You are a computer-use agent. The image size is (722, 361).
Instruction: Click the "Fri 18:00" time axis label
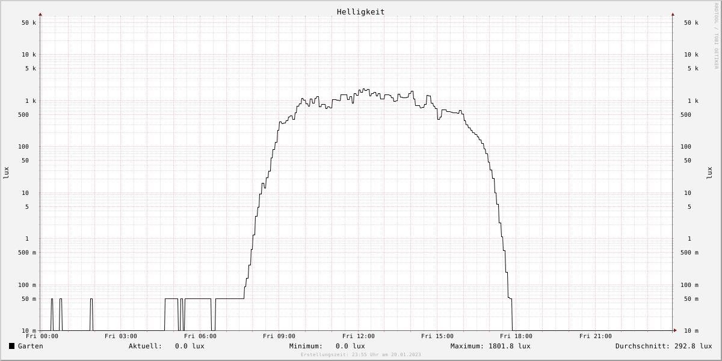pyautogui.click(x=516, y=336)
